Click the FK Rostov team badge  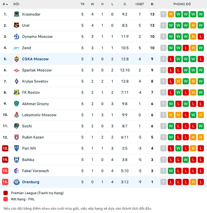coord(16,92)
